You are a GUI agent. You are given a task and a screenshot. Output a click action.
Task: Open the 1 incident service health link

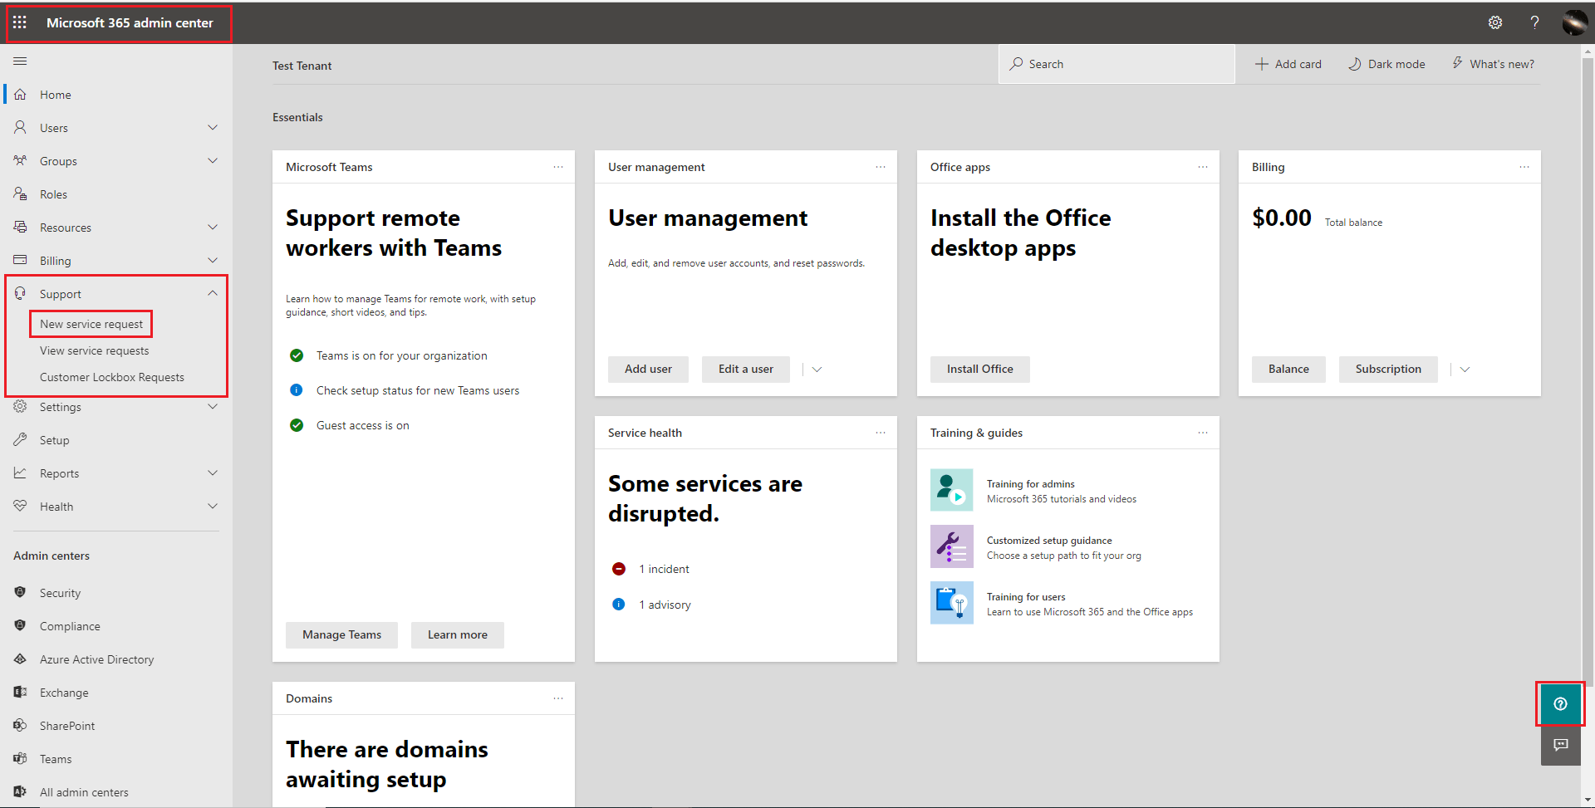(664, 569)
